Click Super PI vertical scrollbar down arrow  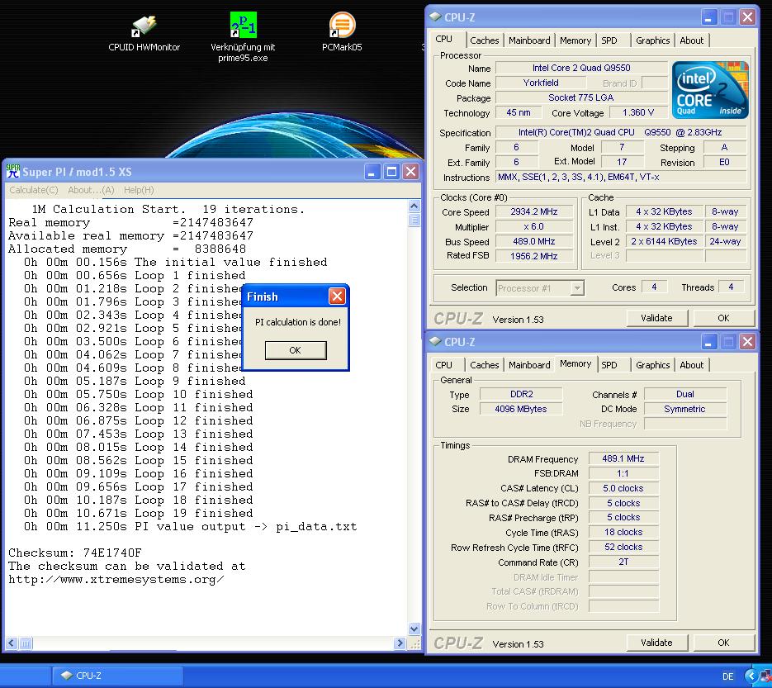[414, 629]
